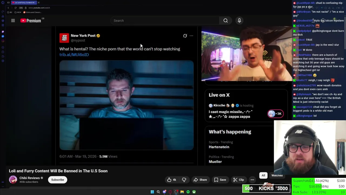The height and width of the screenshot is (195, 346).
Task: Submit search with magnifier button
Action: click(x=225, y=21)
